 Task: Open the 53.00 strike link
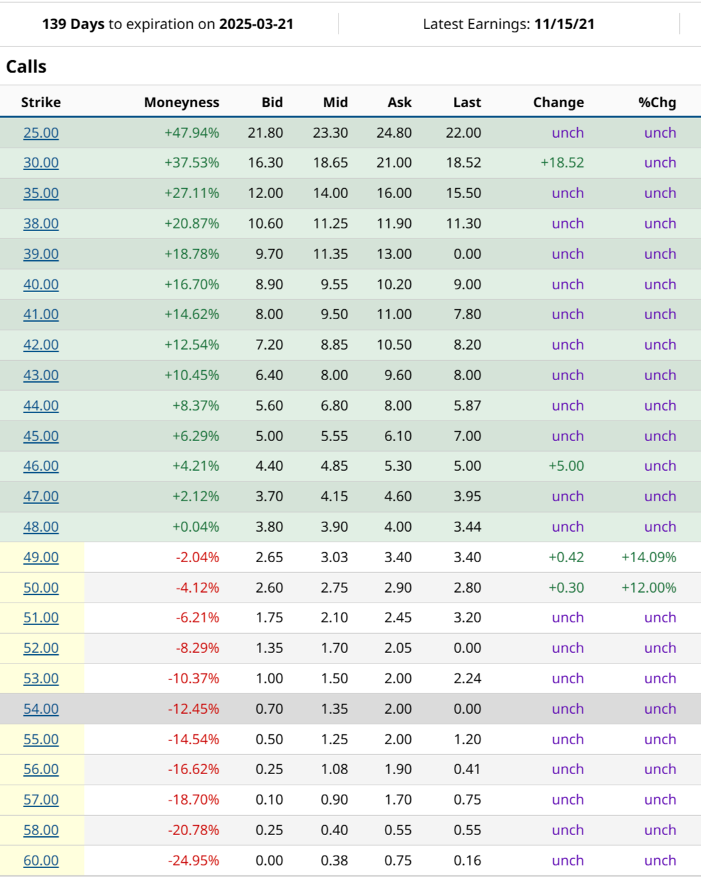coord(41,679)
